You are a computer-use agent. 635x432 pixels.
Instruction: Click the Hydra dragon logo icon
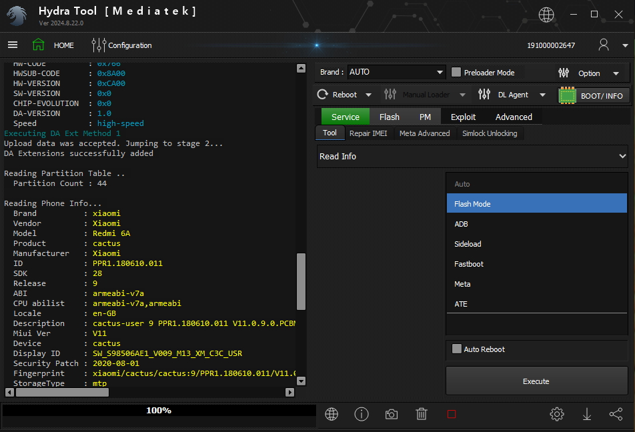(17, 16)
